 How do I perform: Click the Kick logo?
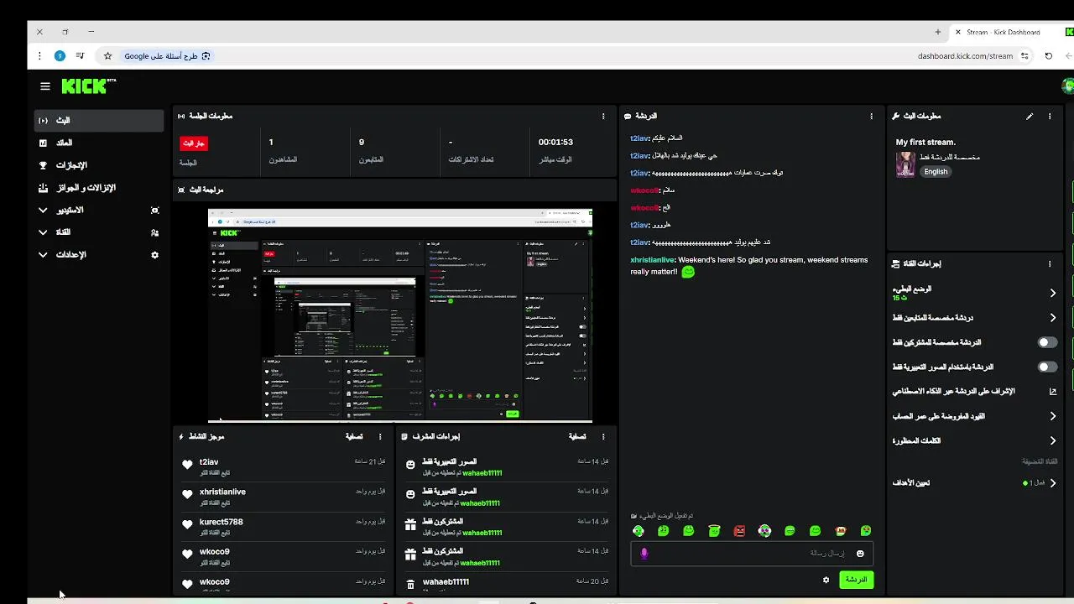tap(86, 86)
